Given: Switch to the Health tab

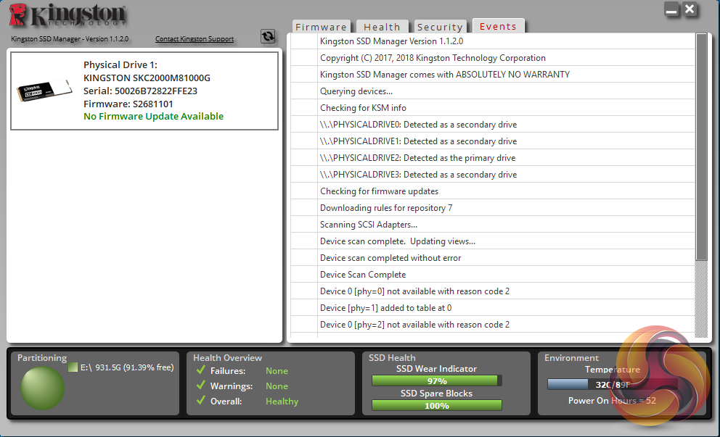Looking at the screenshot, I should point(382,27).
